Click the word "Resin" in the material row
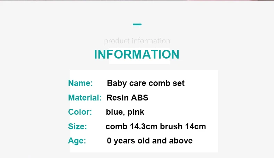 coord(118,98)
